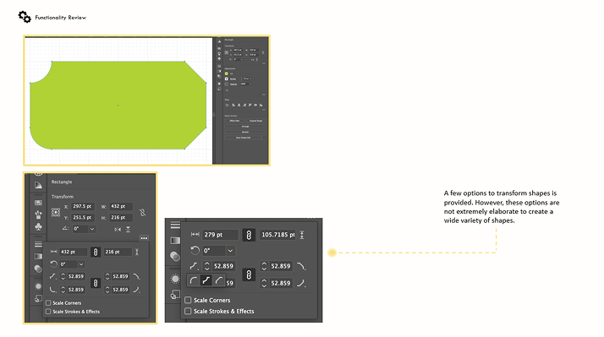The image size is (604, 337).
Task: Open the Symbols panel club icon
Action: pyautogui.click(x=38, y=226)
